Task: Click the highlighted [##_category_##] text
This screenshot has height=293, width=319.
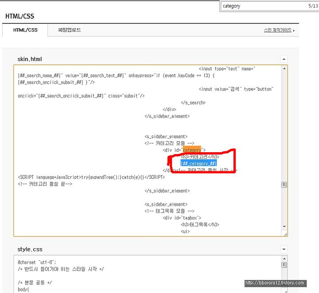Action: (198, 164)
